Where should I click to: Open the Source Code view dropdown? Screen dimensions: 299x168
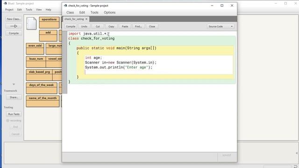click(x=221, y=27)
